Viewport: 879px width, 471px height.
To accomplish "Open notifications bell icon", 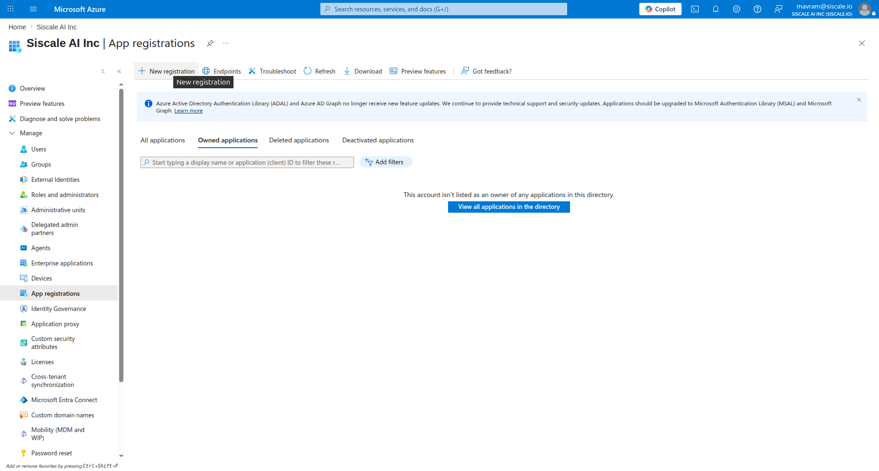I will pyautogui.click(x=716, y=9).
